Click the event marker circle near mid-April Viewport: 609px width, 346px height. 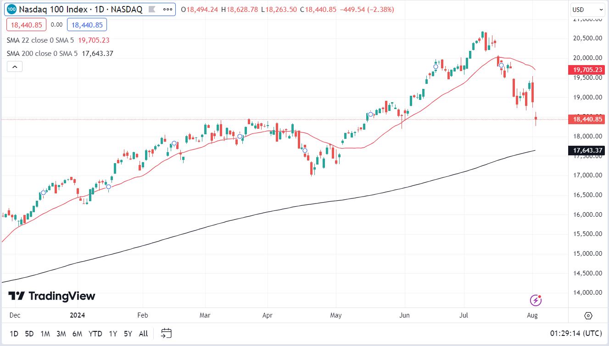coord(304,150)
